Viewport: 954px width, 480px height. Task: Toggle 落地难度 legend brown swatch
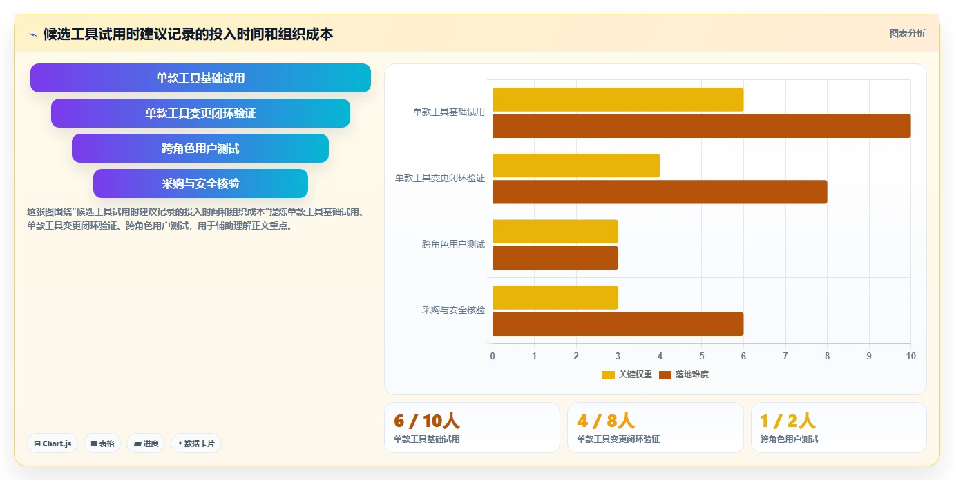665,374
